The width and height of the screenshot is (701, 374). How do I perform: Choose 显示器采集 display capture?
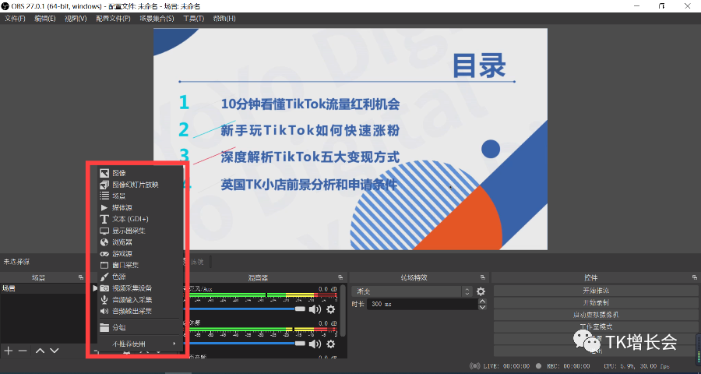pyautogui.click(x=139, y=231)
